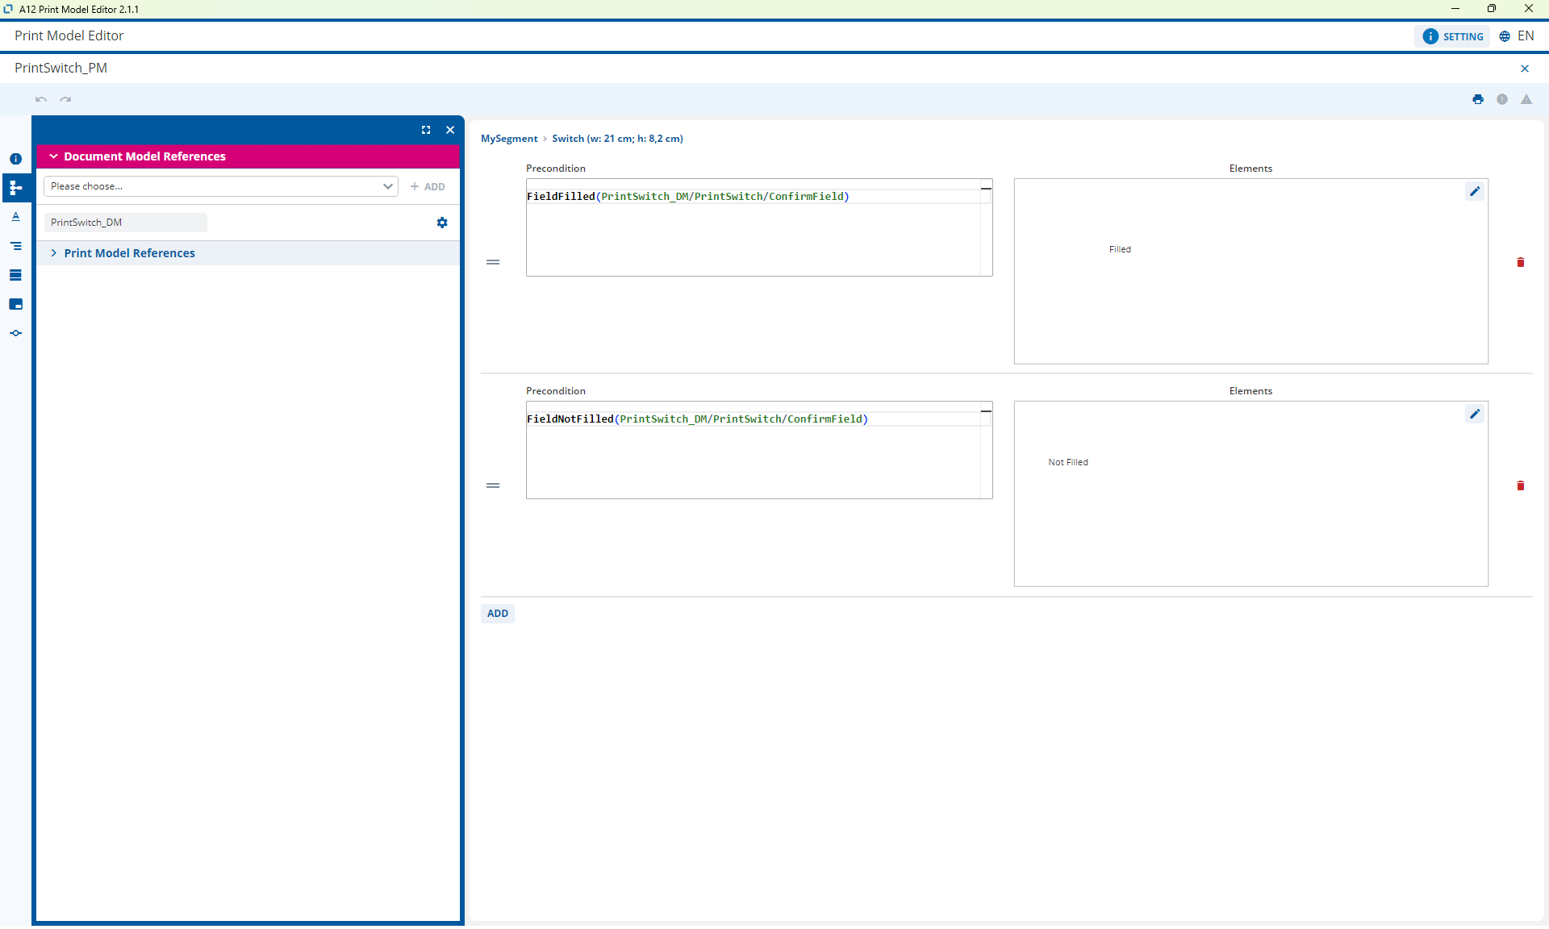Click the undo arrow icon
Viewport: 1549px width, 929px height.
pyautogui.click(x=41, y=99)
